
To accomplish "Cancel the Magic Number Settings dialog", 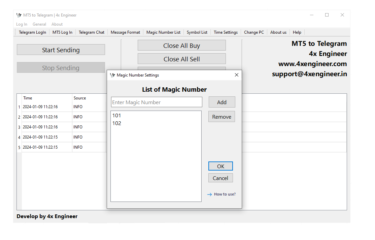I will 220,178.
